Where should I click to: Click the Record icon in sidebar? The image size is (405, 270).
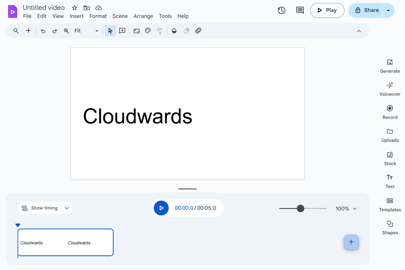point(390,112)
